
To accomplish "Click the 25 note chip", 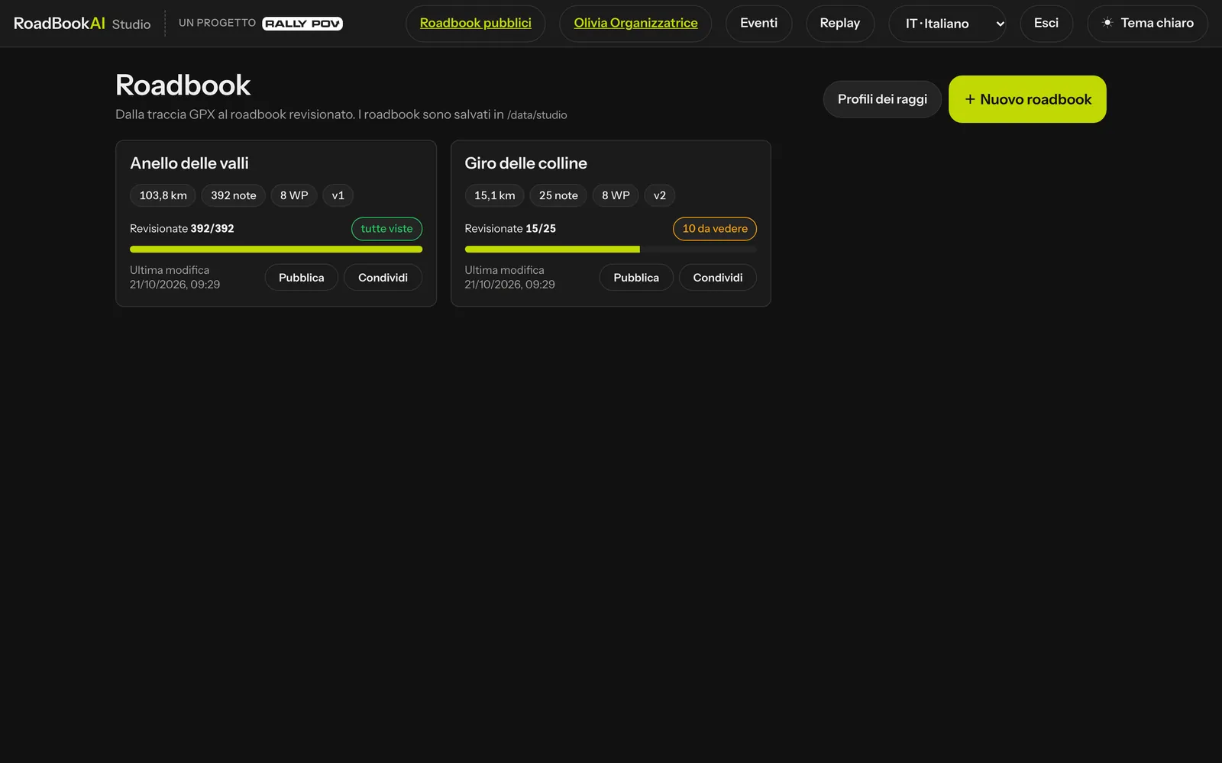I will coord(558,195).
